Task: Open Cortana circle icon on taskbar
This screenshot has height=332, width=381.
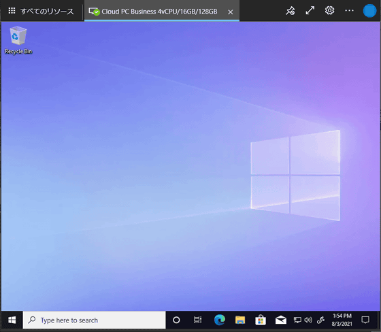Action: 176,320
